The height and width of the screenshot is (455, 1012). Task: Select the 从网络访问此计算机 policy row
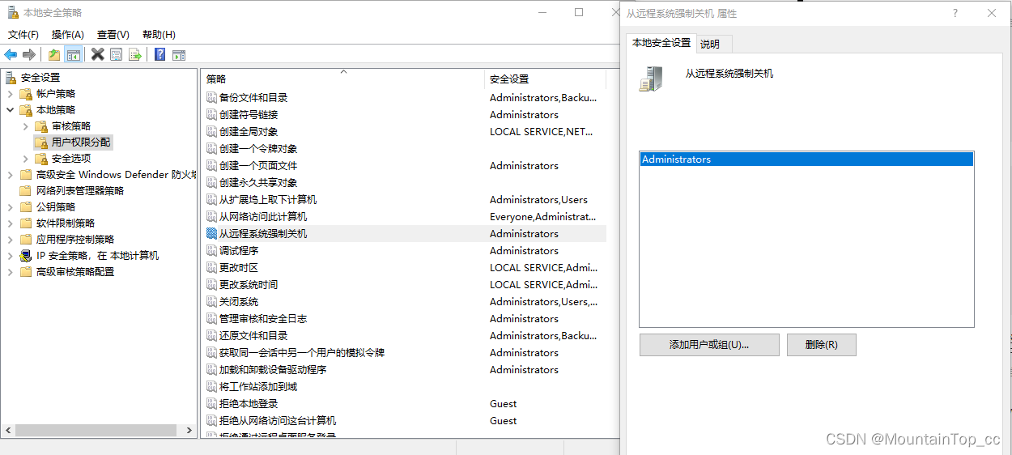[x=404, y=217]
